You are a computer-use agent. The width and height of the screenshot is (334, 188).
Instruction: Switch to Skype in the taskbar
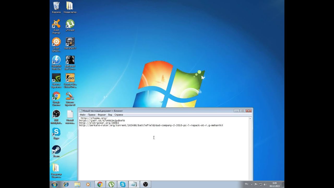[x=123, y=184]
